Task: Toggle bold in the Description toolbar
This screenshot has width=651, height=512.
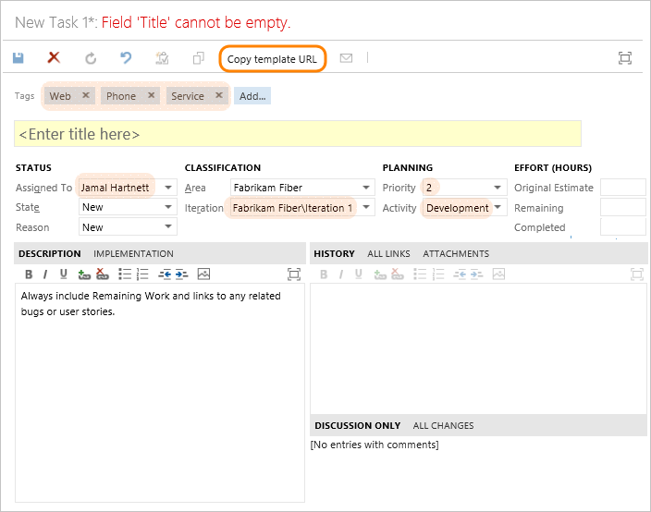Action: pos(29,274)
